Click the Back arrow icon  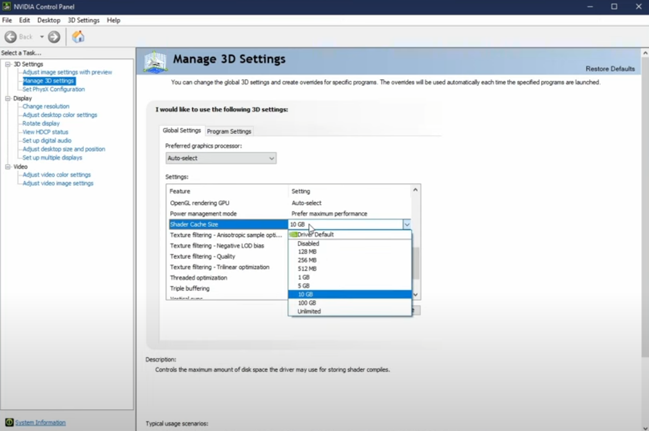click(x=10, y=37)
